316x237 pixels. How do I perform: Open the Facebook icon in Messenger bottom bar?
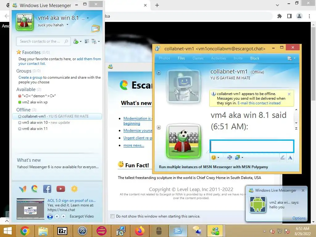click(47, 189)
